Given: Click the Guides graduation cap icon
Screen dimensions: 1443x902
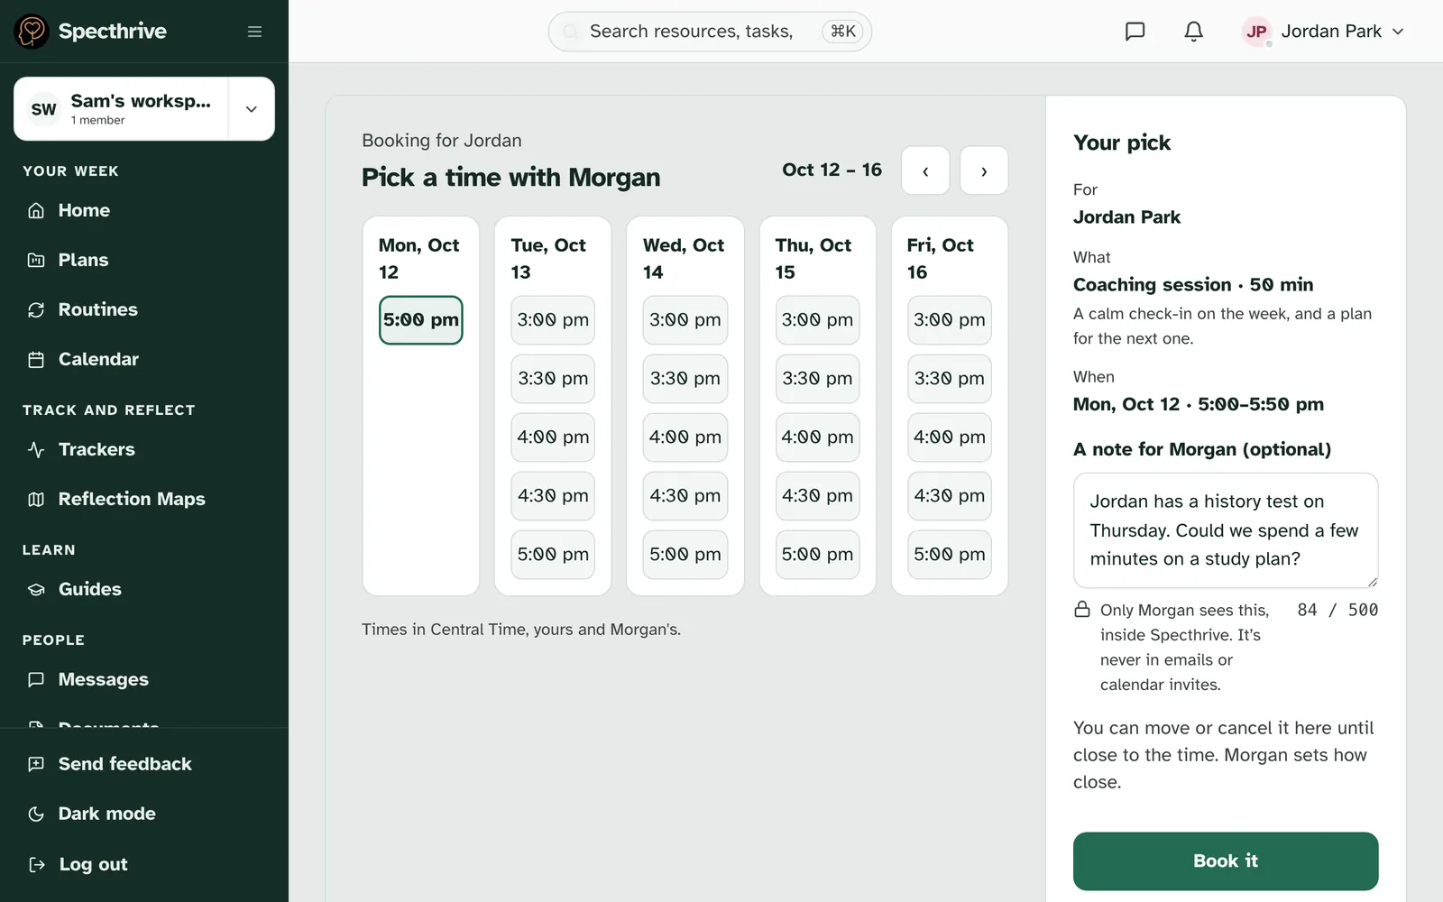Looking at the screenshot, I should click(36, 589).
